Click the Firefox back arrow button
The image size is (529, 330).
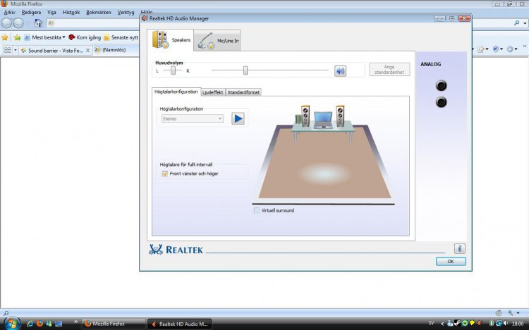pyautogui.click(x=6, y=23)
